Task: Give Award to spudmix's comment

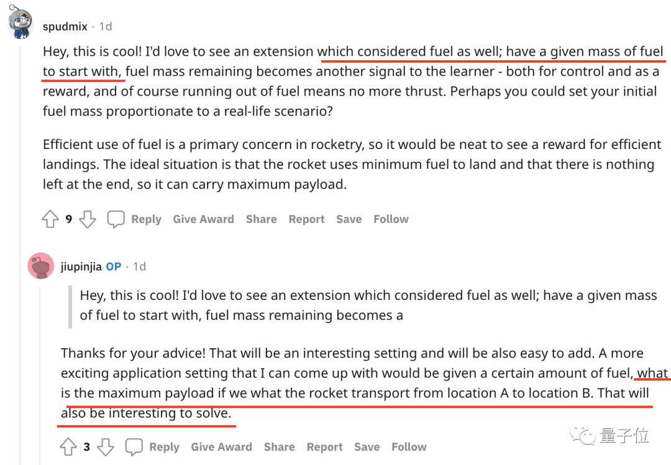Action: (x=203, y=219)
